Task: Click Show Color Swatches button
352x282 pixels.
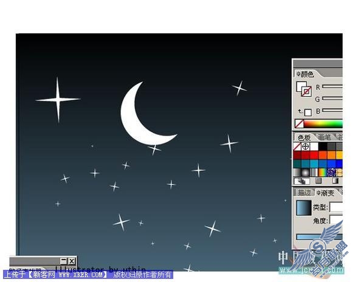Action: click(319, 181)
